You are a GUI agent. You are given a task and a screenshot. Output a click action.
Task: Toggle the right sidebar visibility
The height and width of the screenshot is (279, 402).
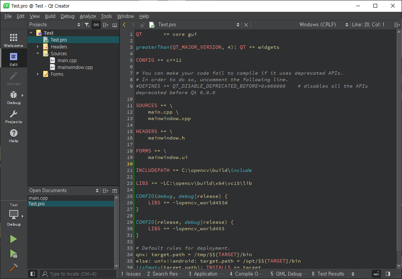[388, 274]
